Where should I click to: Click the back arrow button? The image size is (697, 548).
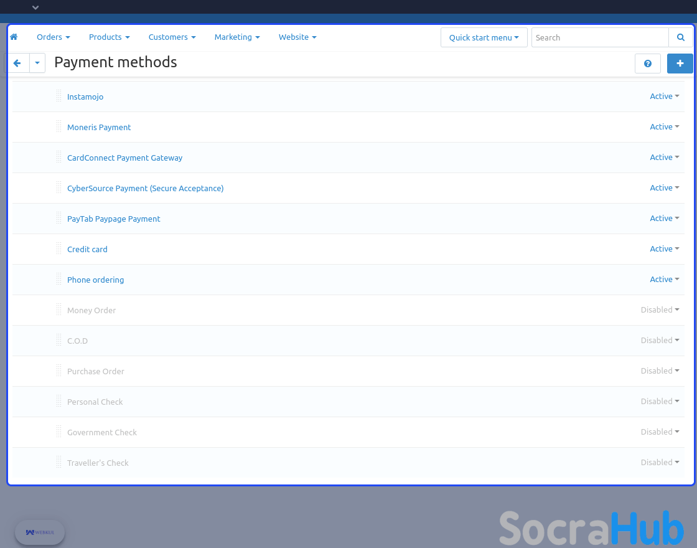17,63
